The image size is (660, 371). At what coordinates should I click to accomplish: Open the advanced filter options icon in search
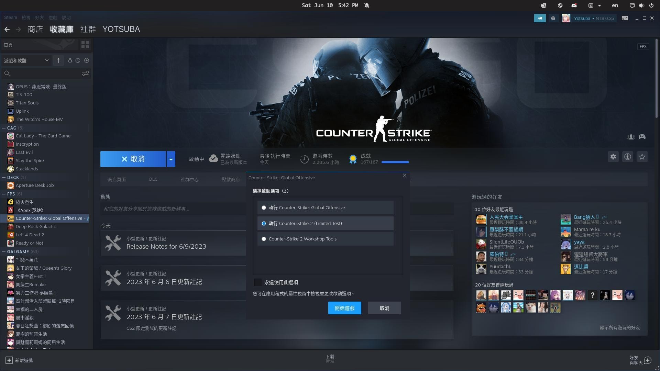click(85, 73)
